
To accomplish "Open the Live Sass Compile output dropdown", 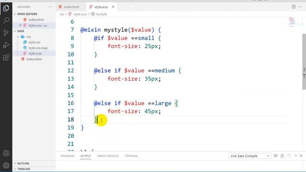I will pos(250,156).
